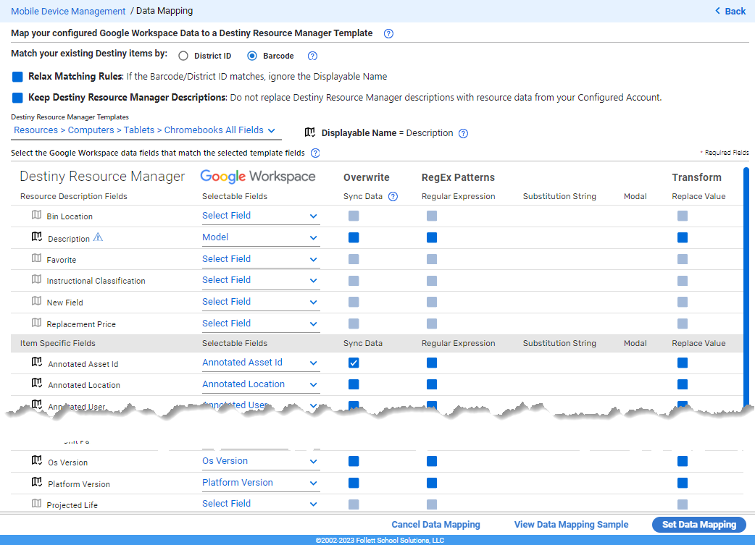Click help icon next to Sync Data
The width and height of the screenshot is (755, 545).
coord(393,196)
